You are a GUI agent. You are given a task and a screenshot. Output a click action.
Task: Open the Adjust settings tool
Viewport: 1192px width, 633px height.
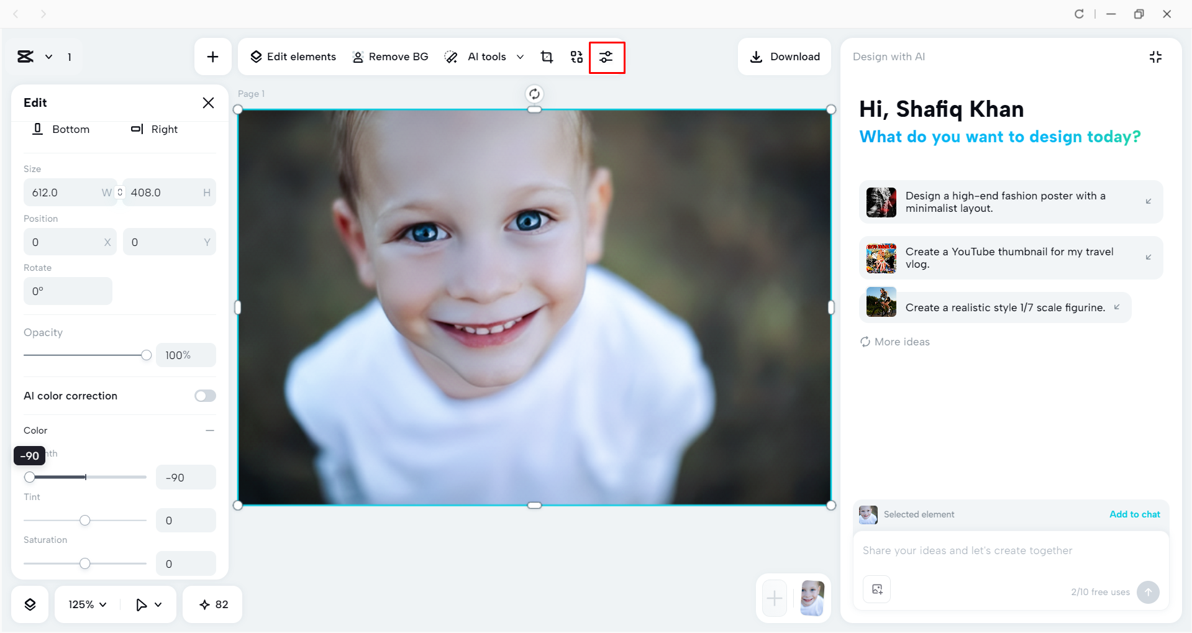(x=607, y=57)
